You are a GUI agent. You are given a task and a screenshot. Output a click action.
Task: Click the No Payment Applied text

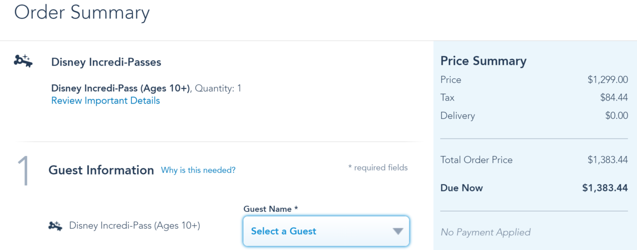485,232
